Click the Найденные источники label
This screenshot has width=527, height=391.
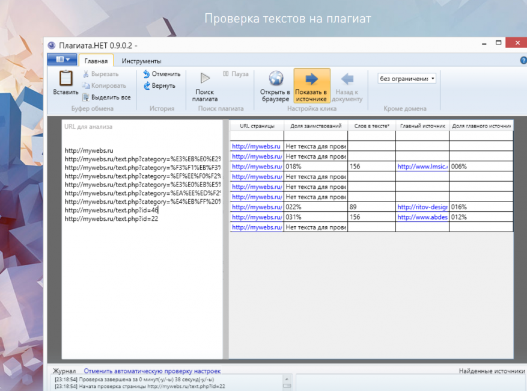point(492,371)
